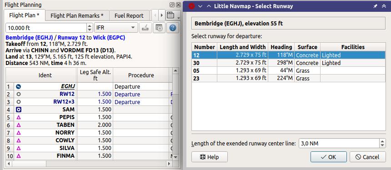Open the flight plan help button

tap(173, 28)
